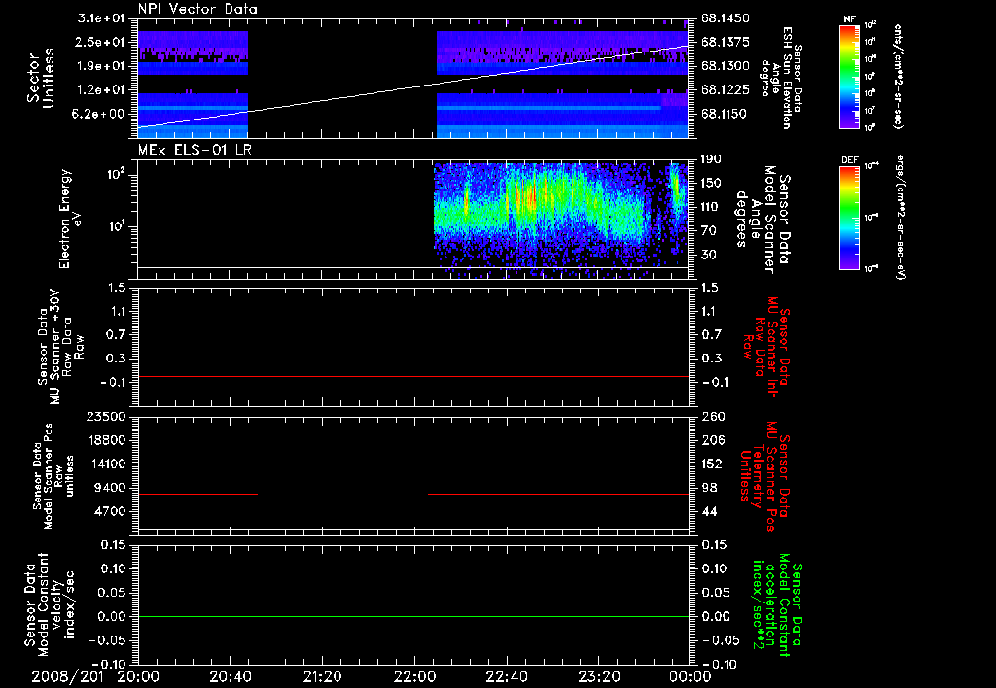Click the red 'MU Scanner Pos Telemetry' axis label
Screen dimensions: 996x688
(765, 476)
